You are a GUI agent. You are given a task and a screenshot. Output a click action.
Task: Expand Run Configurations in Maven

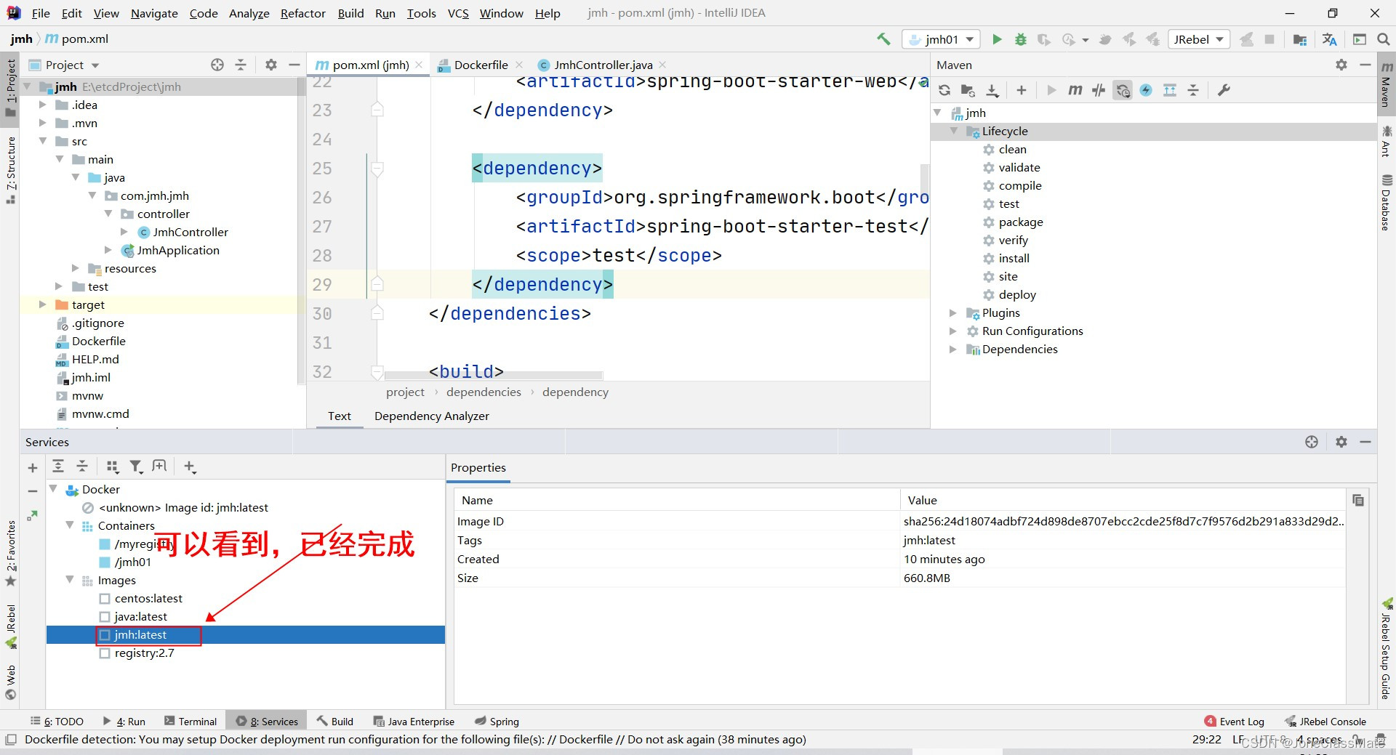pos(953,331)
